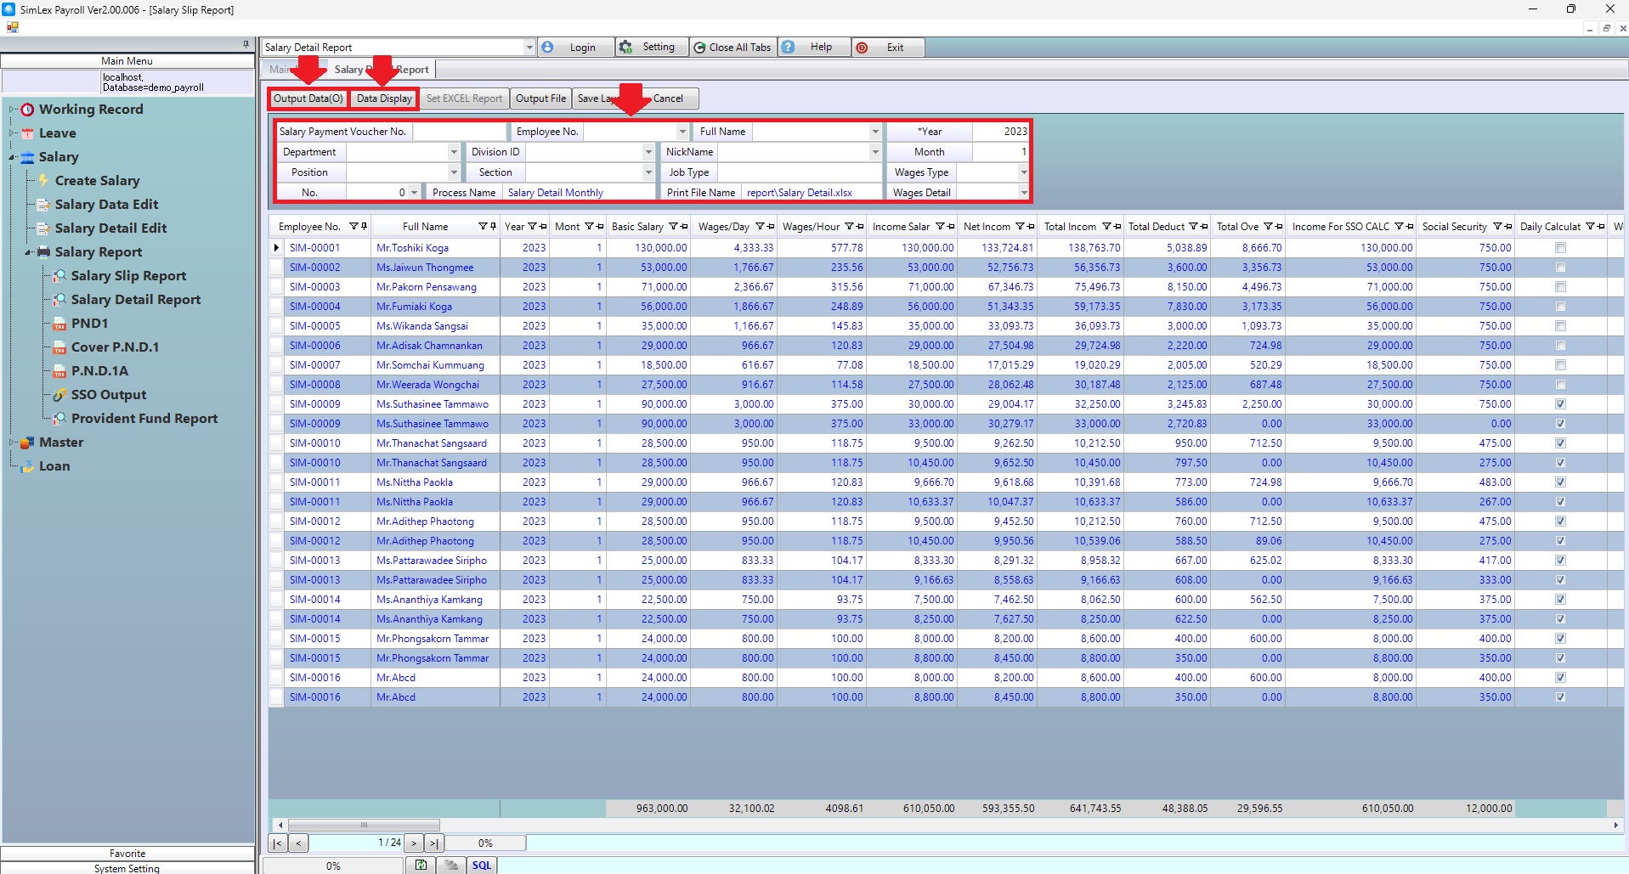Click the Login user icon
The width and height of the screenshot is (1629, 874).
548,48
